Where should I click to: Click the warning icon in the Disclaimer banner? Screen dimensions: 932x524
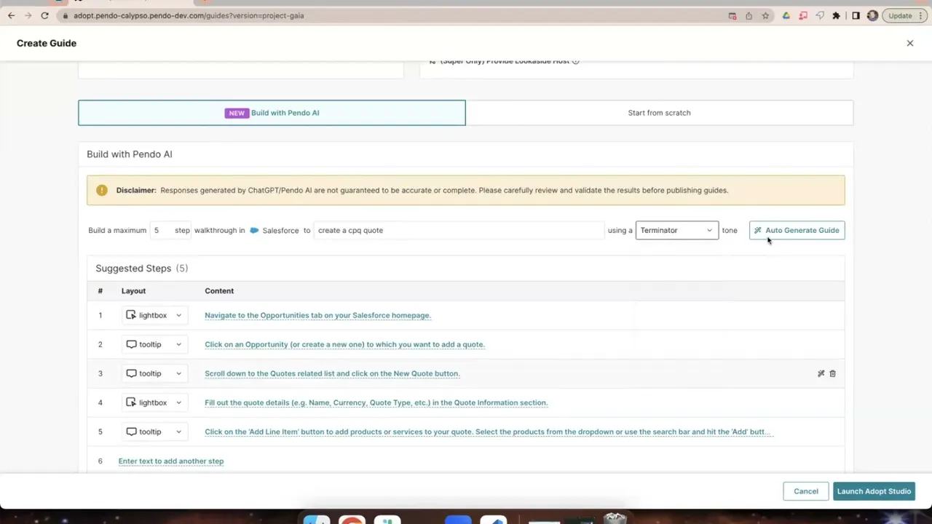pyautogui.click(x=102, y=191)
